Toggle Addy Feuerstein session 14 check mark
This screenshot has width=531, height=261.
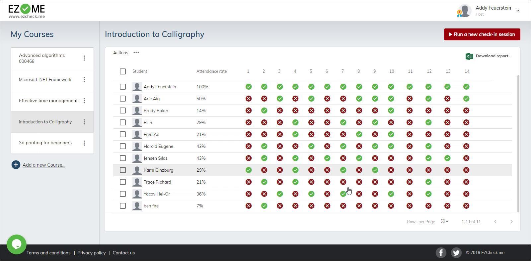click(x=466, y=87)
